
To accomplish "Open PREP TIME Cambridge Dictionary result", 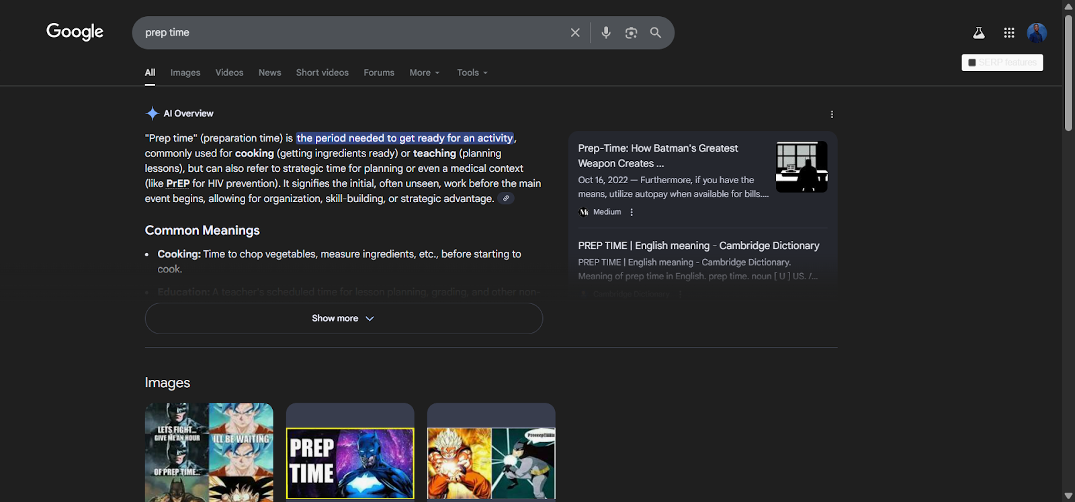I will tap(699, 246).
